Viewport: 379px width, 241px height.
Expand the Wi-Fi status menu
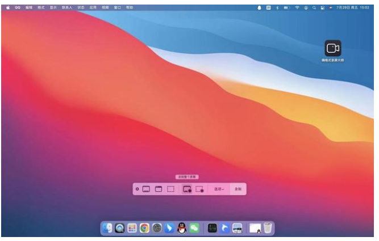pyautogui.click(x=297, y=7)
